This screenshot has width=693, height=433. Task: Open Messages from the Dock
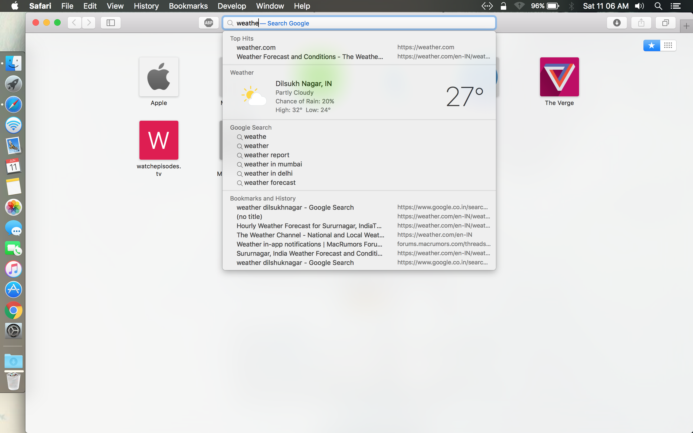(14, 228)
